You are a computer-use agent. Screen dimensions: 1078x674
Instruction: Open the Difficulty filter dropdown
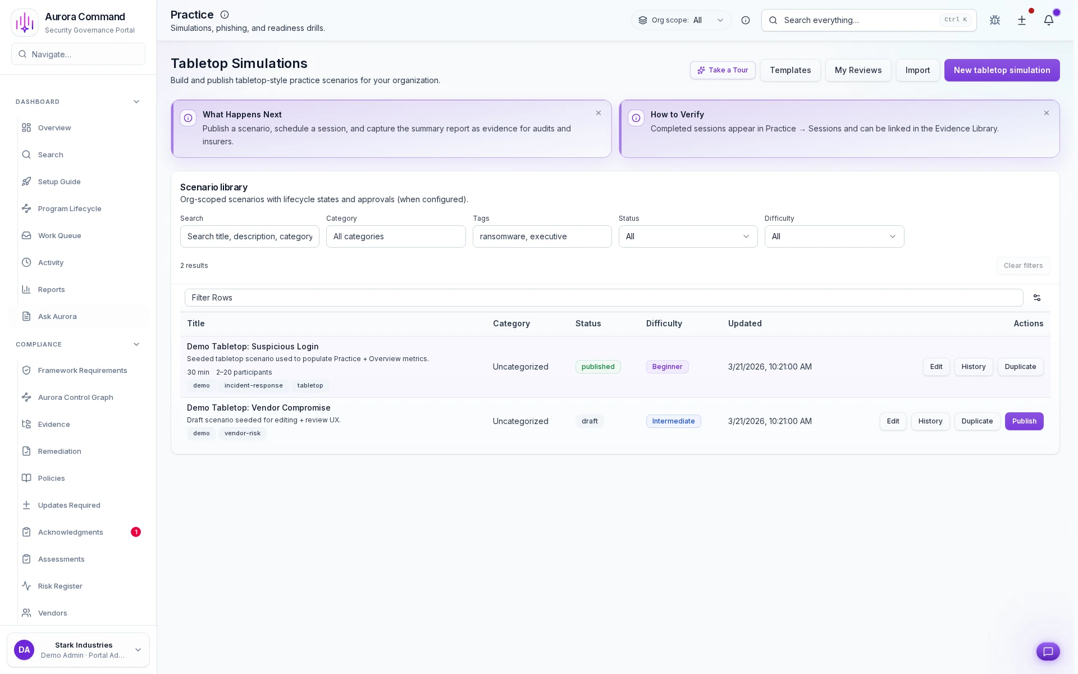pos(834,236)
